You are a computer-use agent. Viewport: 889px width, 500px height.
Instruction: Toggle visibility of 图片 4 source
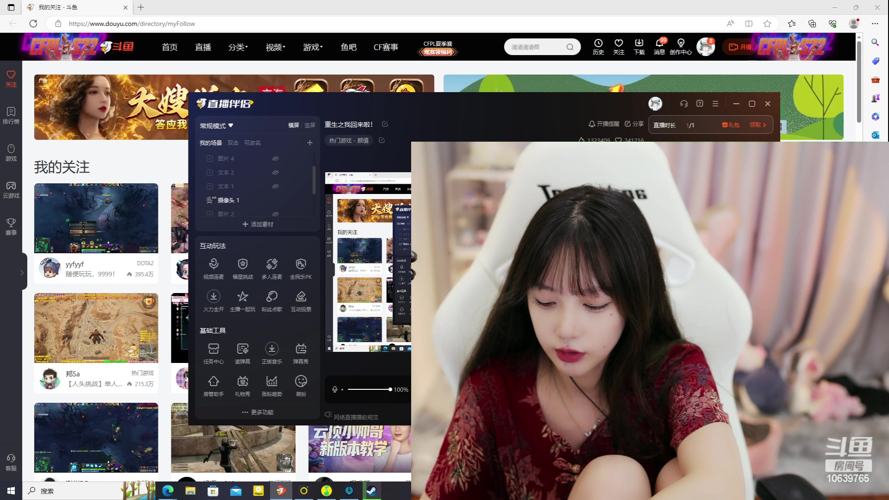[x=275, y=158]
